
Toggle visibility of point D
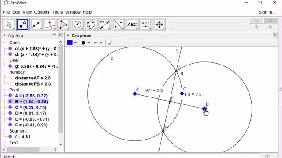tap(10, 113)
